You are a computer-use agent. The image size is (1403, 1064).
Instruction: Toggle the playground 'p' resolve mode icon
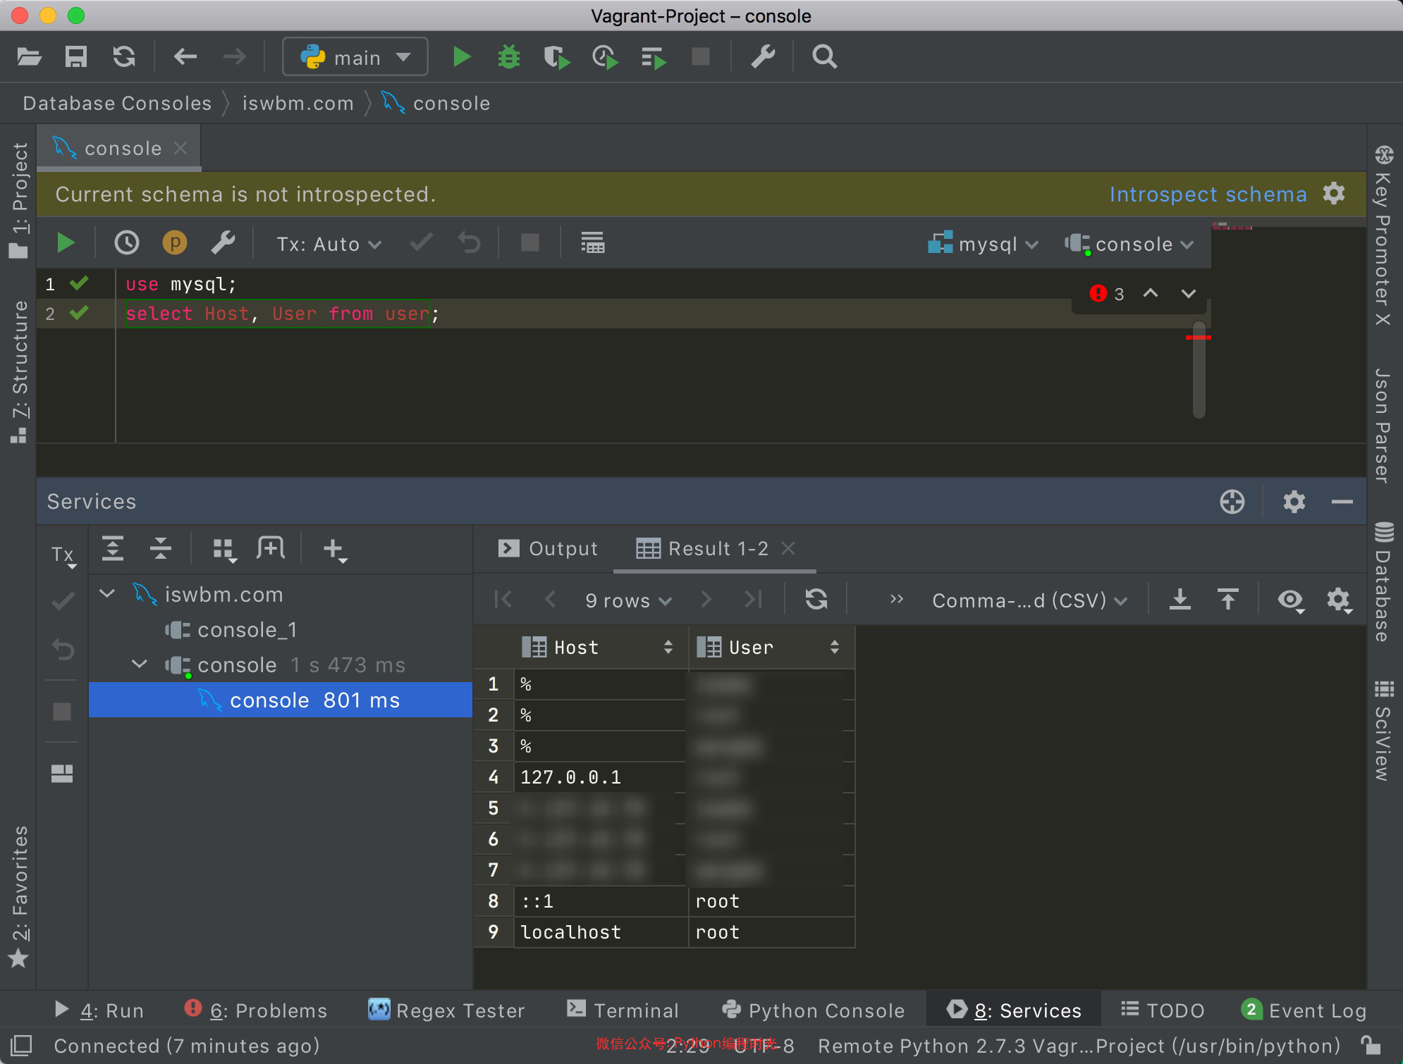click(x=175, y=243)
